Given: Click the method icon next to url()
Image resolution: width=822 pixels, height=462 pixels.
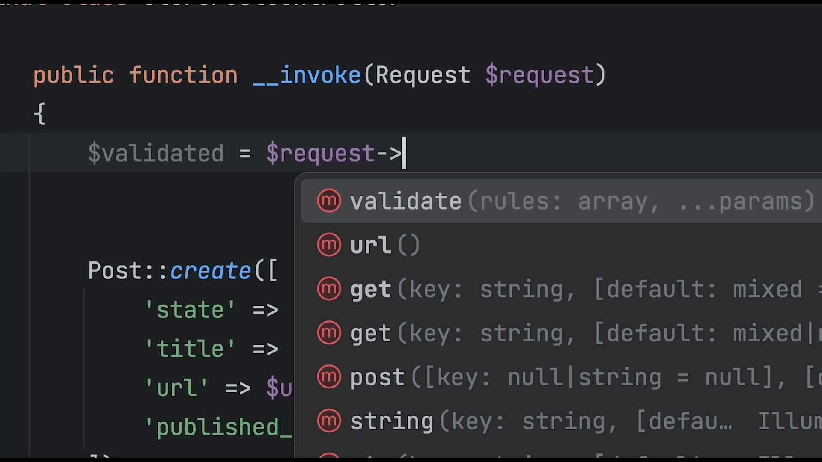Looking at the screenshot, I should pos(329,245).
